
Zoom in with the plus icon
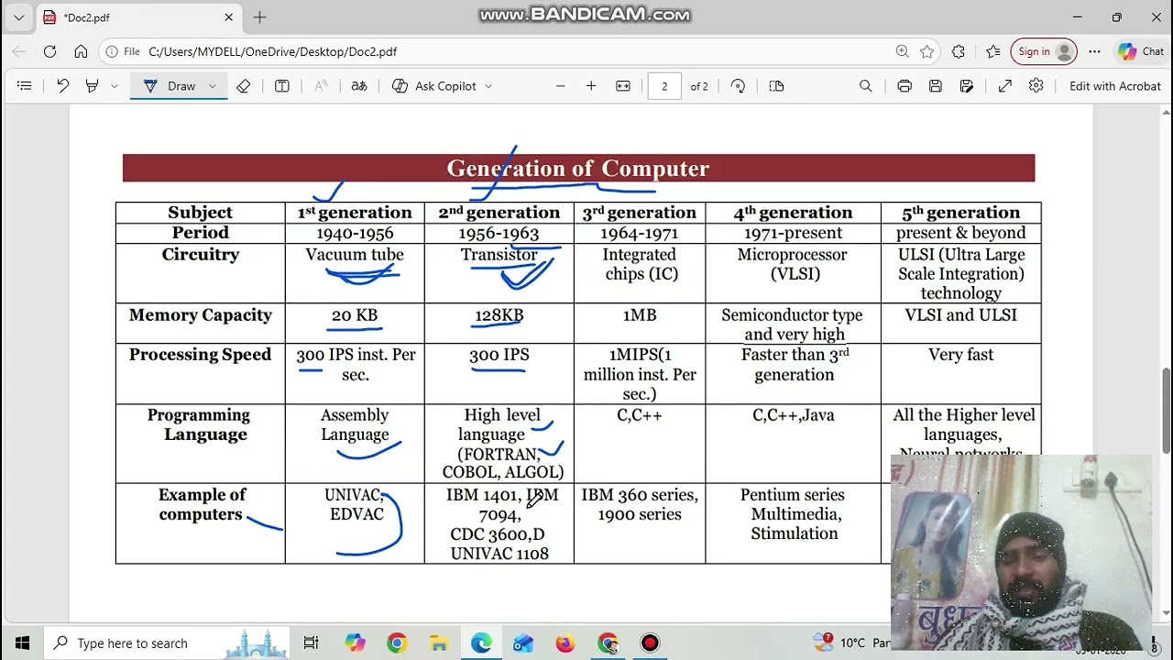[591, 85]
